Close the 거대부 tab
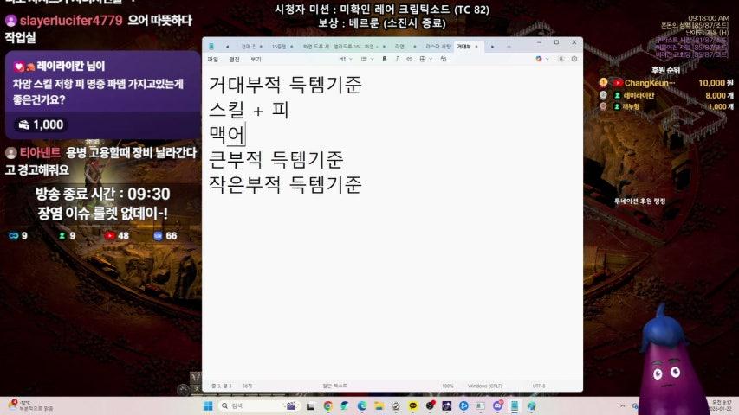Image resolution: width=739 pixels, height=415 pixels. [476, 47]
